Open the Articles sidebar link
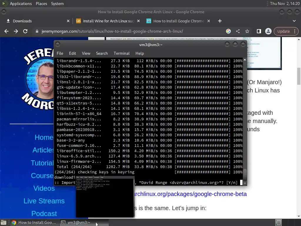This screenshot has width=301, height=226. [43, 150]
